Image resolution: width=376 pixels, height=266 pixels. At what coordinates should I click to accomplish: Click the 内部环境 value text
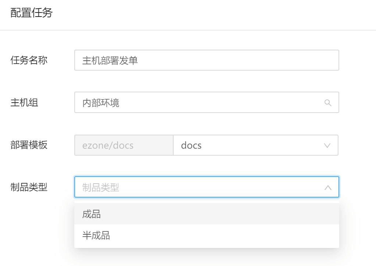pos(101,103)
